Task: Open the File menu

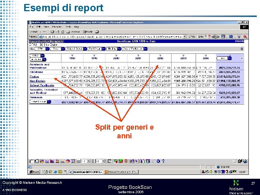Action: pyautogui.click(x=31, y=27)
